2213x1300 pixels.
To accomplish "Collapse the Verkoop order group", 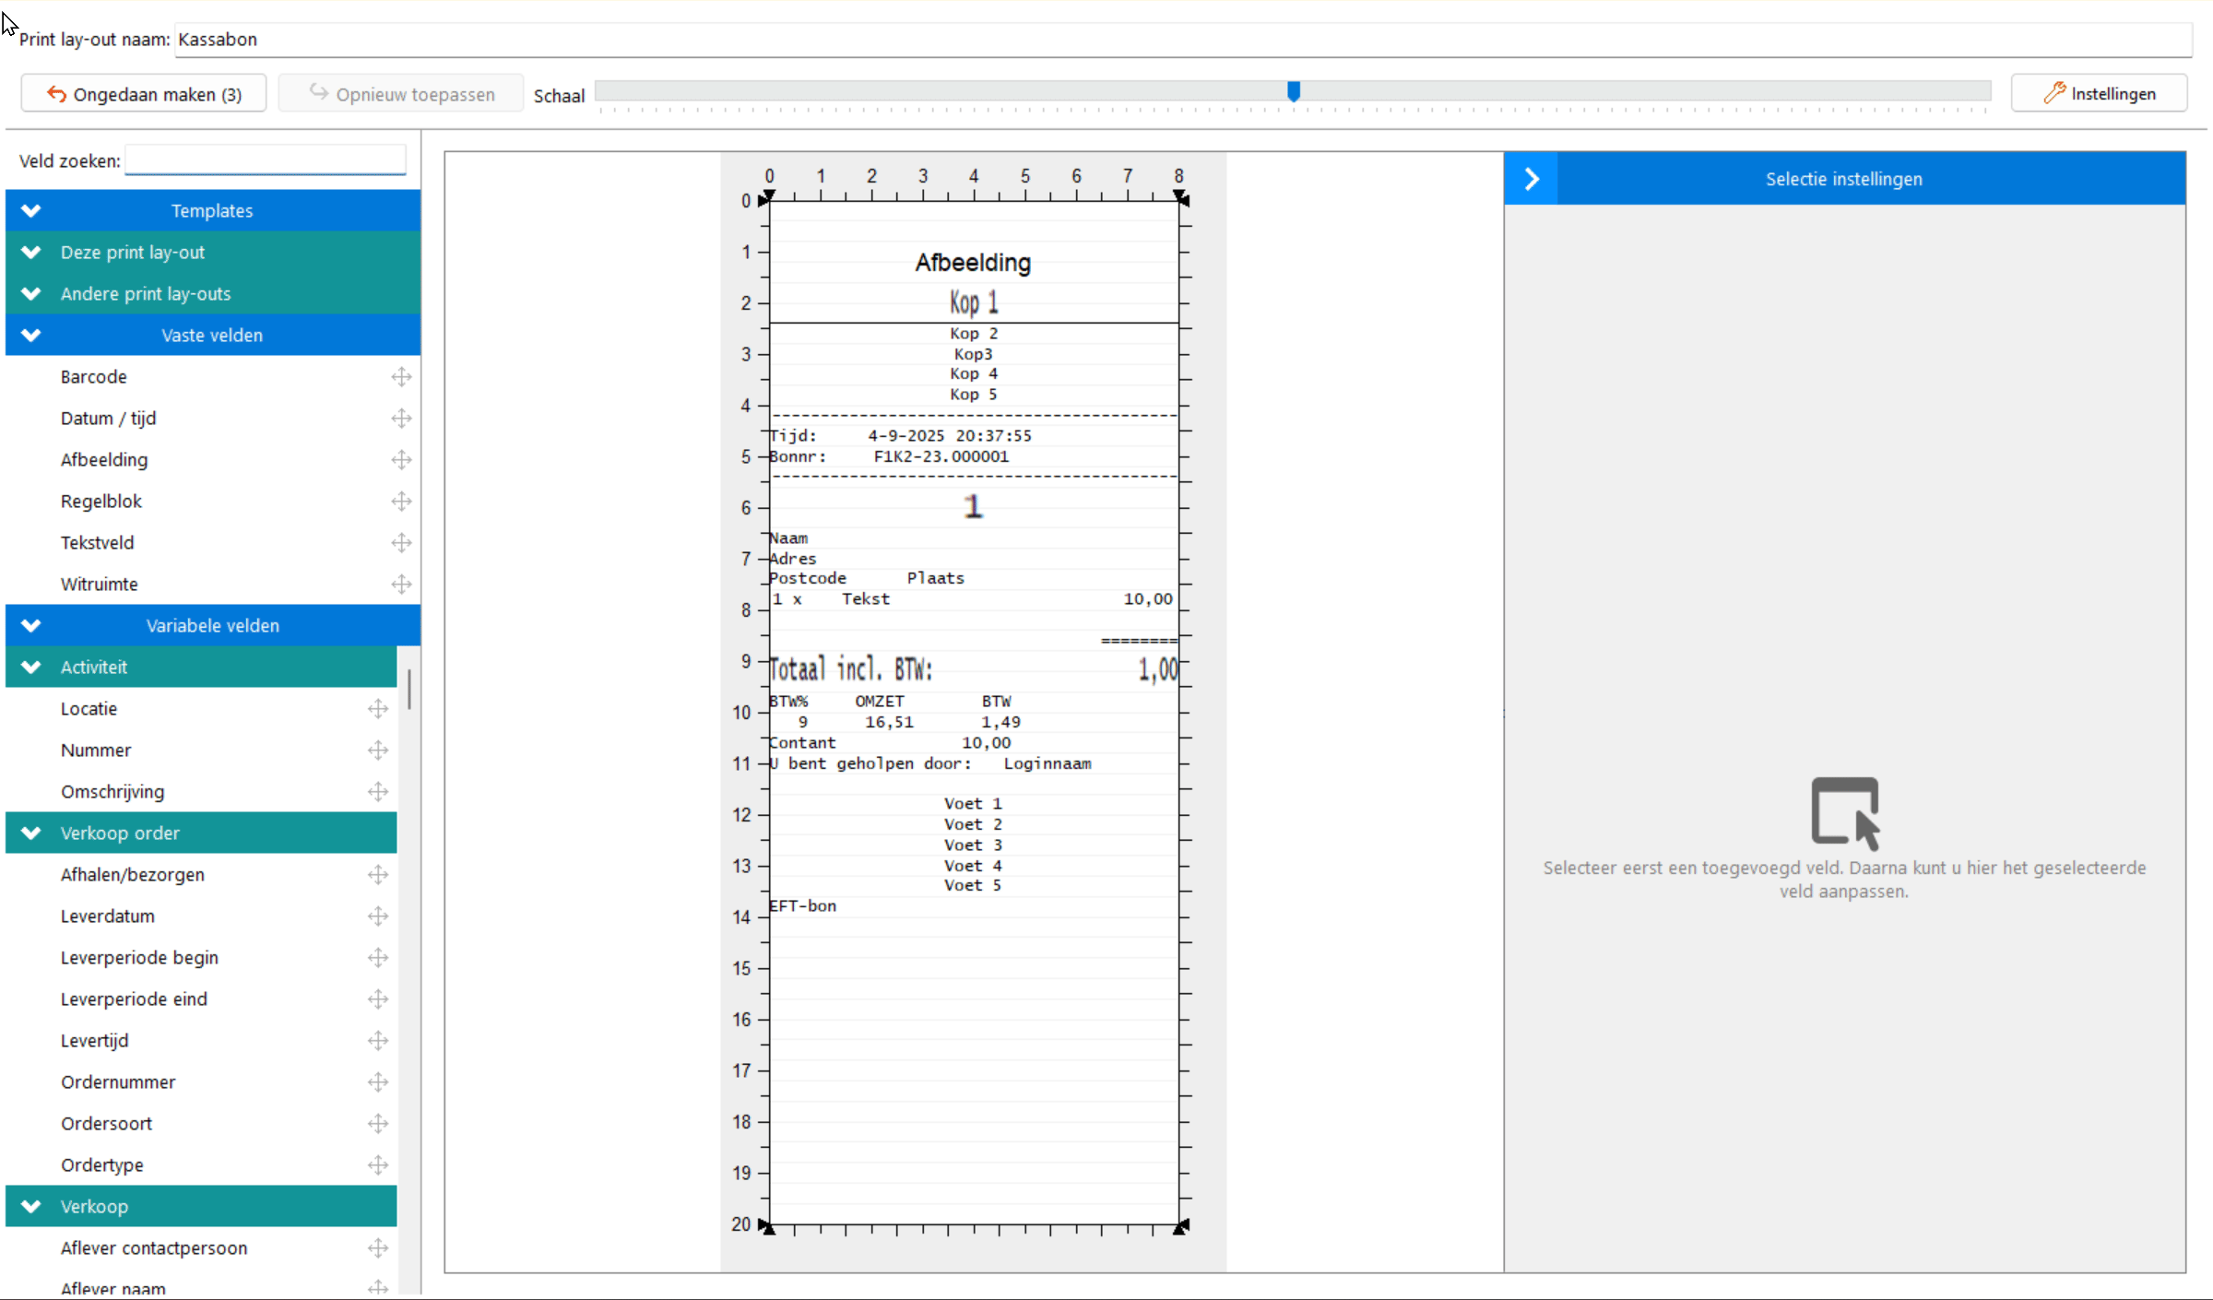I will pos(31,833).
